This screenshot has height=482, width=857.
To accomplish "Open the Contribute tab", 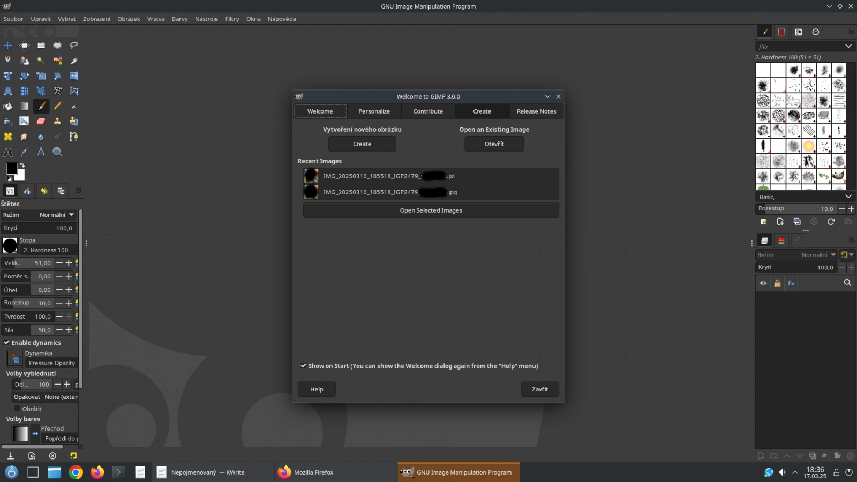I will click(428, 111).
